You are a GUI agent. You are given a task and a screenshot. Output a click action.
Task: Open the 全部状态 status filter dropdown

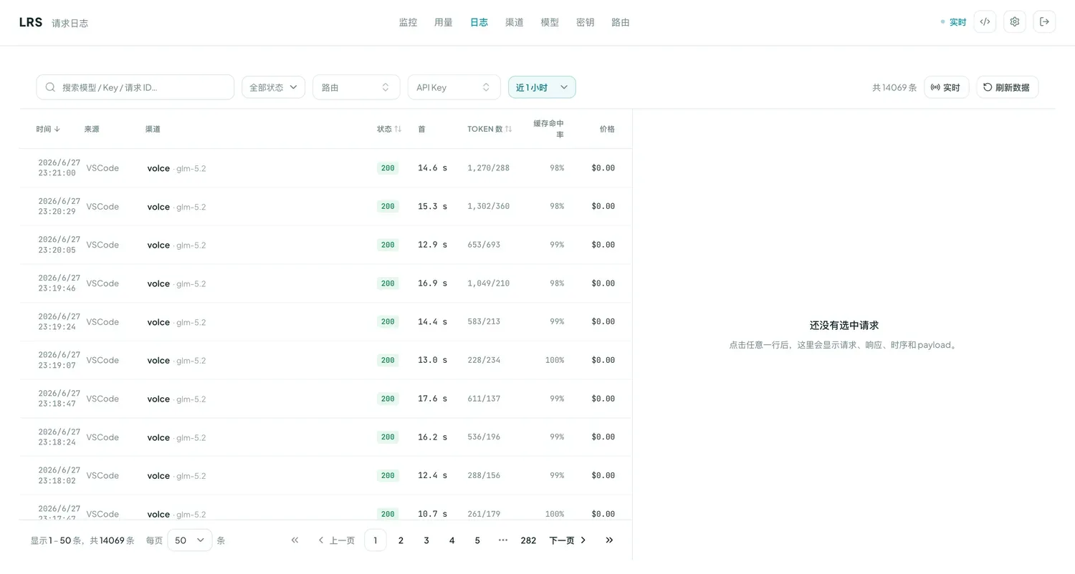tap(273, 87)
